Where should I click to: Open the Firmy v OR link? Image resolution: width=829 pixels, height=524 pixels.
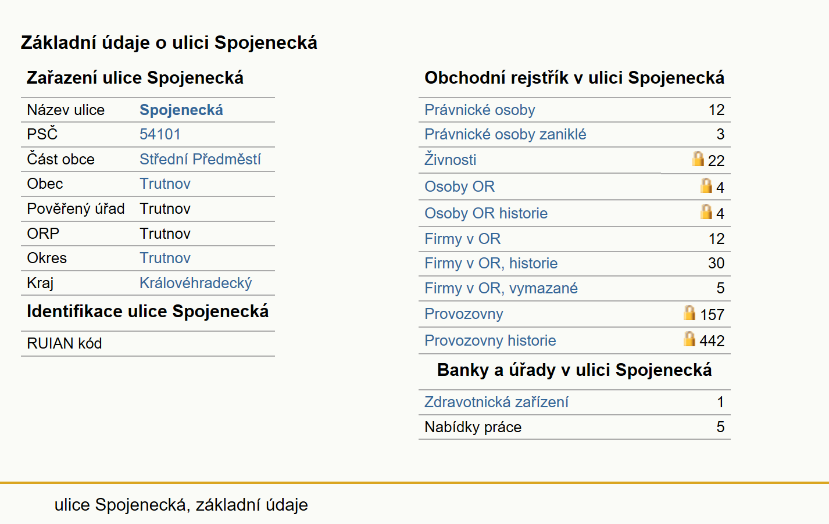(x=462, y=239)
